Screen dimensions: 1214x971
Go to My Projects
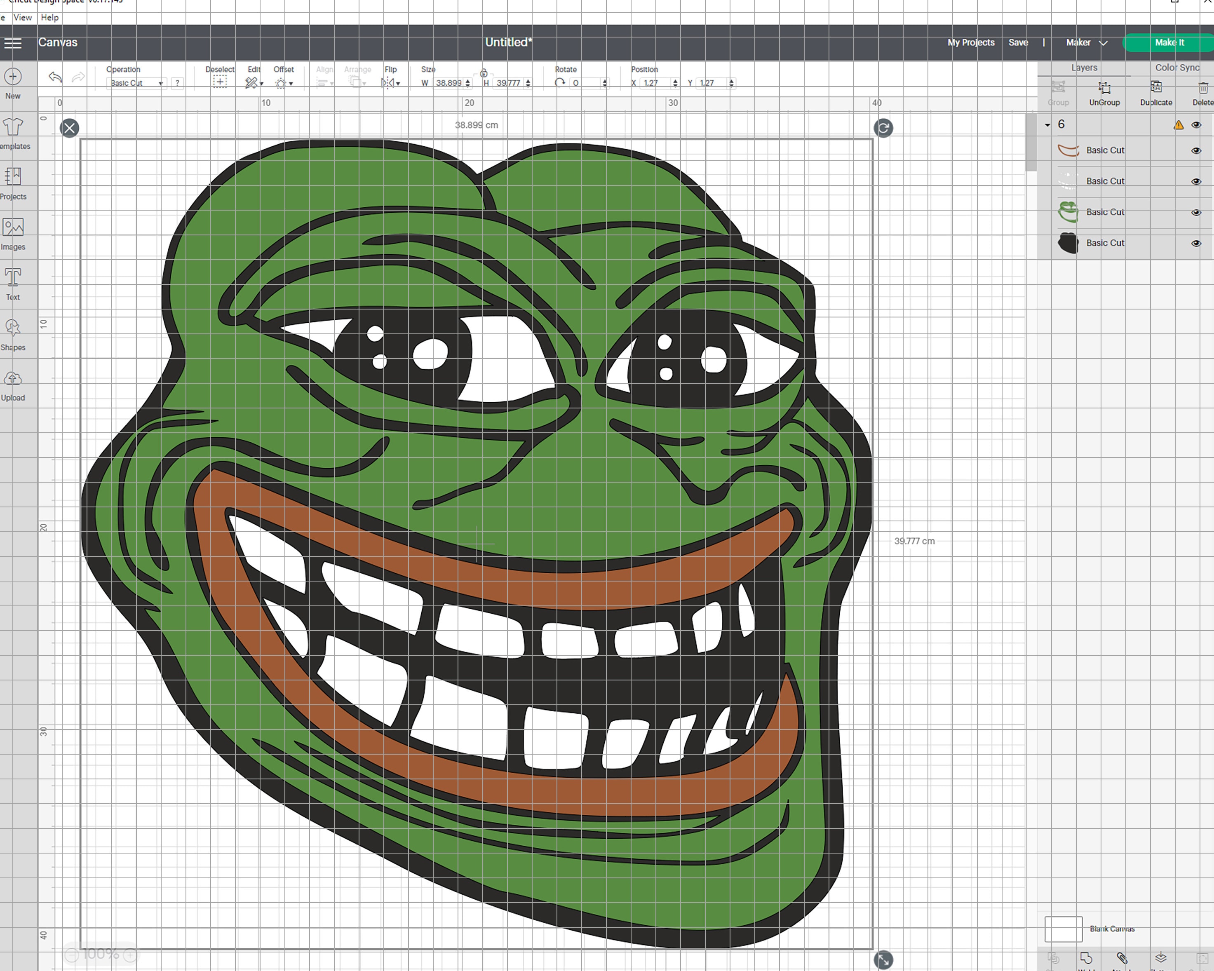[970, 42]
